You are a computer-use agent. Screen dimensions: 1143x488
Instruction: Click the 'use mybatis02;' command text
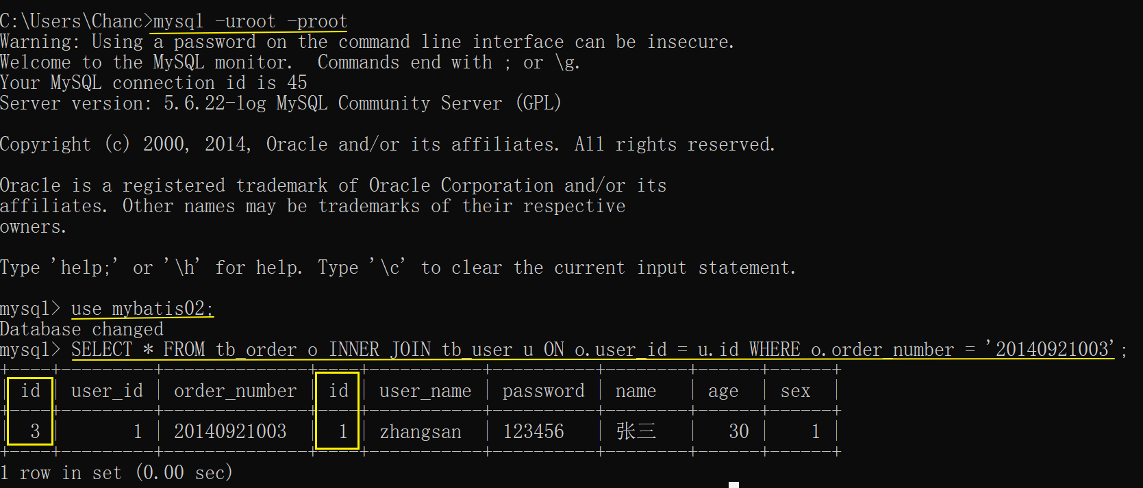142,309
